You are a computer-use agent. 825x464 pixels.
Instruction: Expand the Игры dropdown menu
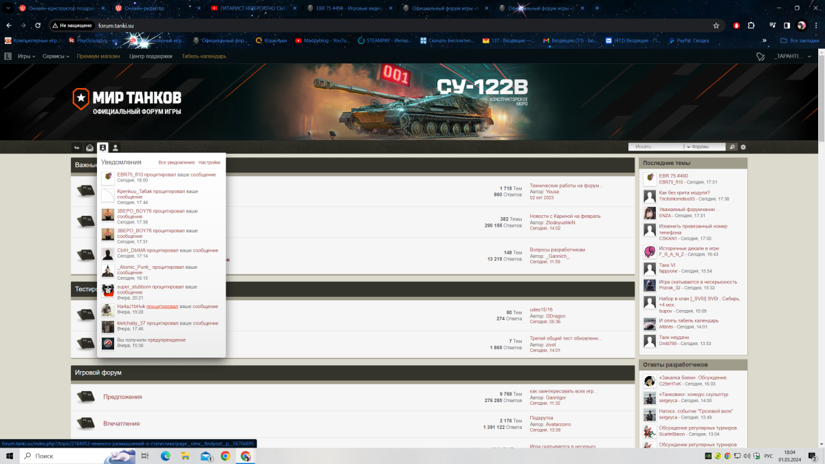(27, 56)
